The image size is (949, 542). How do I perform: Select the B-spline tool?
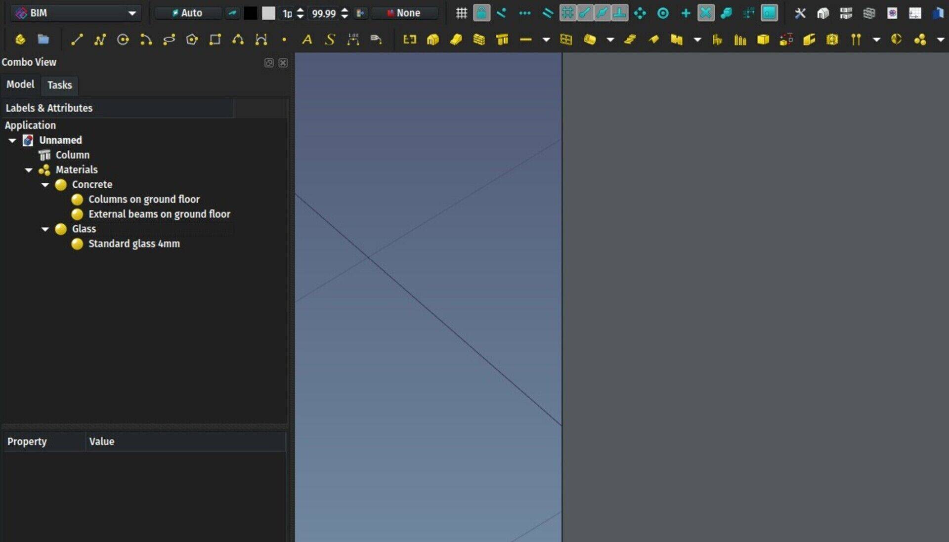238,40
